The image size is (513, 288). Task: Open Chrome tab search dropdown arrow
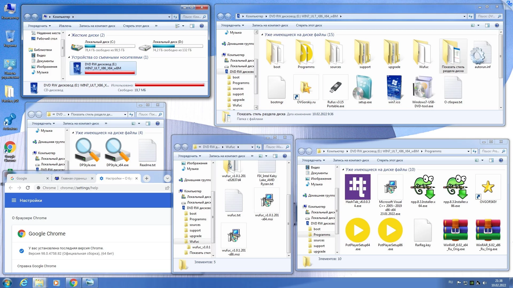tap(167, 178)
